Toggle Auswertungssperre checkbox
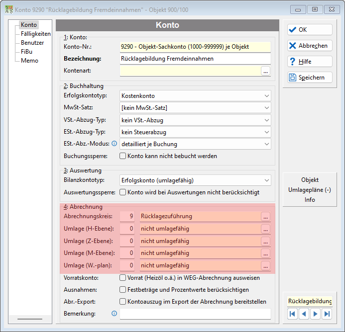The width and height of the screenshot is (345, 332). [x=122, y=192]
